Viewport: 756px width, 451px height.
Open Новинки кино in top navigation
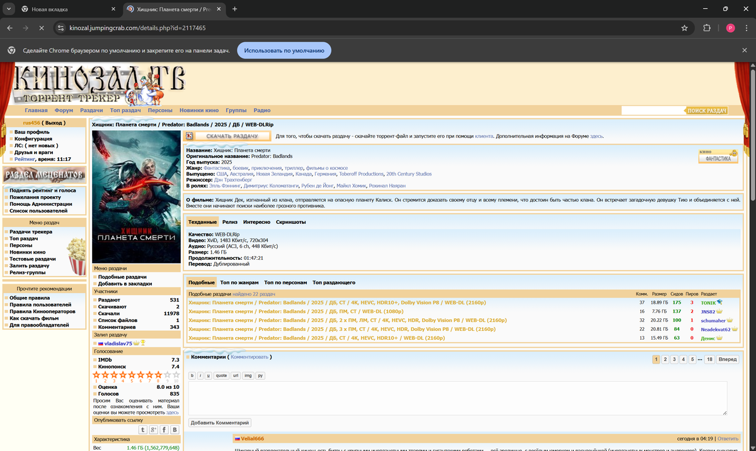(x=199, y=110)
